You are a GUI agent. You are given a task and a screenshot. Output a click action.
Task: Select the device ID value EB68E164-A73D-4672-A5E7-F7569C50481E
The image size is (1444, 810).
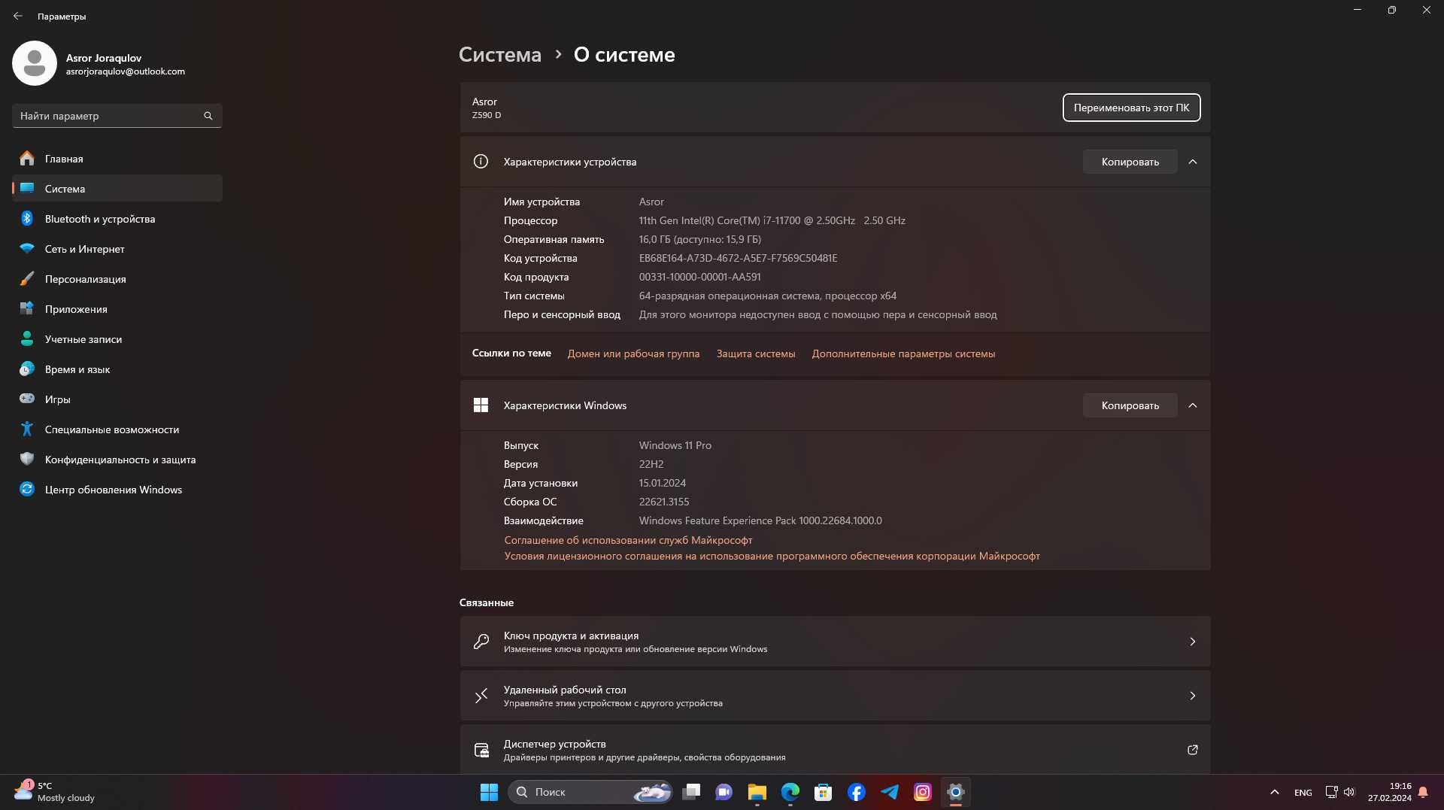pos(738,258)
